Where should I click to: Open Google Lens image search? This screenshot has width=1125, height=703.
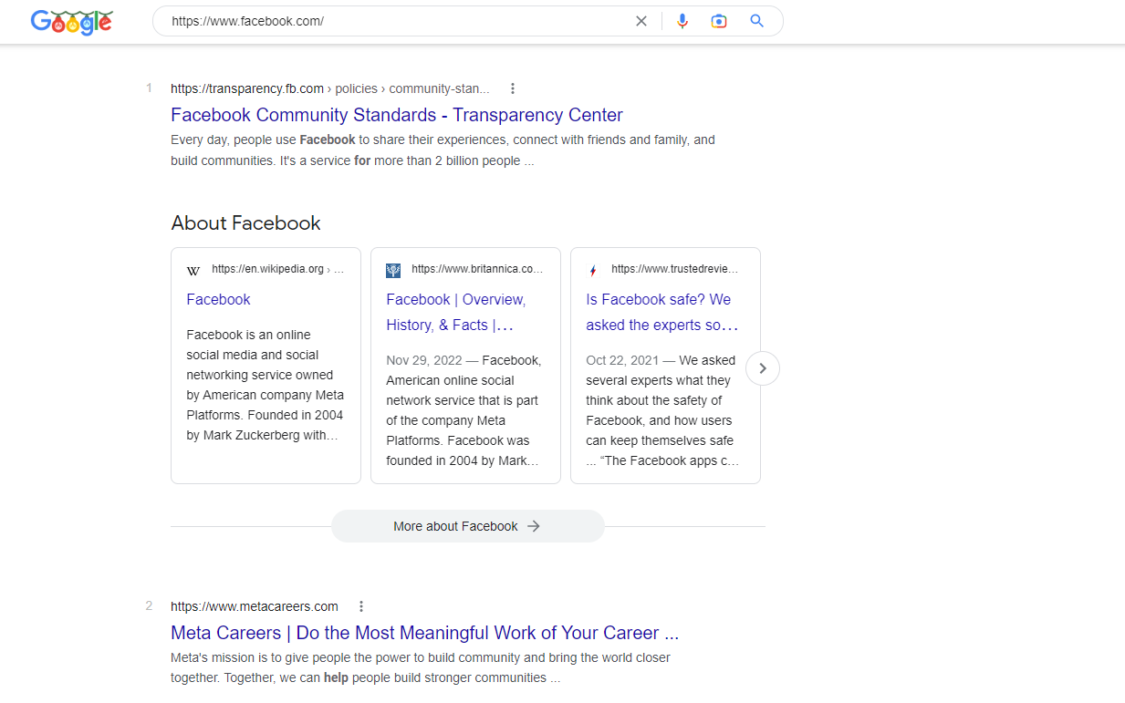[719, 21]
